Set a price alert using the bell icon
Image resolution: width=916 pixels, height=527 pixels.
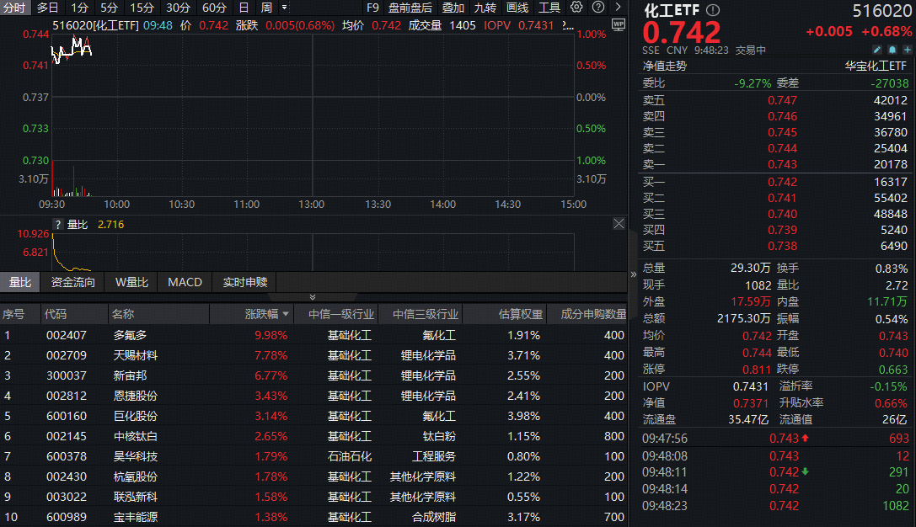point(892,50)
